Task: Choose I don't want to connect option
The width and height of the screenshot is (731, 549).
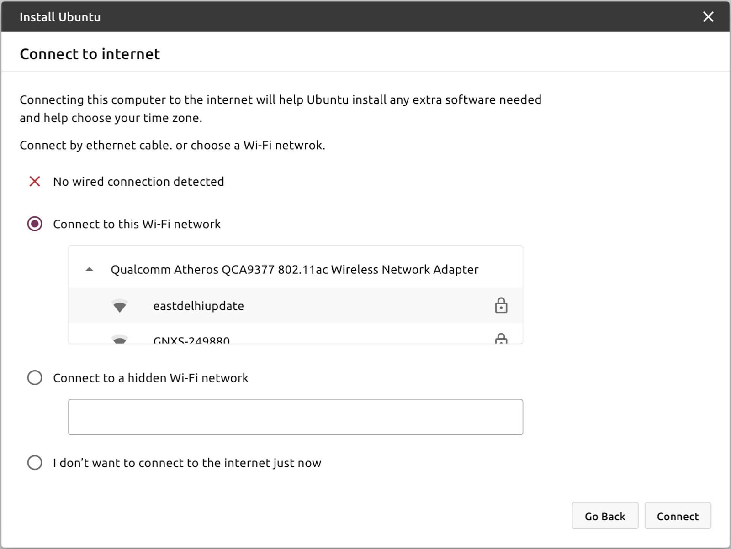Action: pyautogui.click(x=35, y=462)
